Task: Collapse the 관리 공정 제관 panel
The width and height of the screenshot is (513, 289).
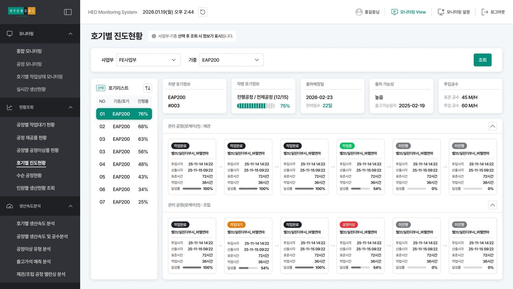Action: coord(492,126)
